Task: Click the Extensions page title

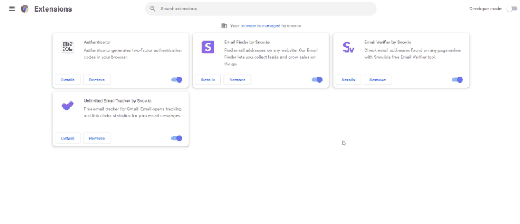Action: coord(53,9)
